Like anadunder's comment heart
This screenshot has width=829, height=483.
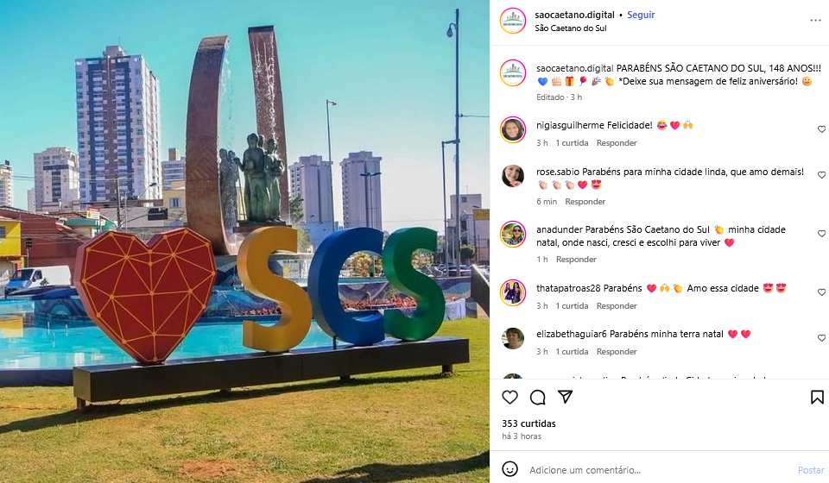[x=821, y=234]
